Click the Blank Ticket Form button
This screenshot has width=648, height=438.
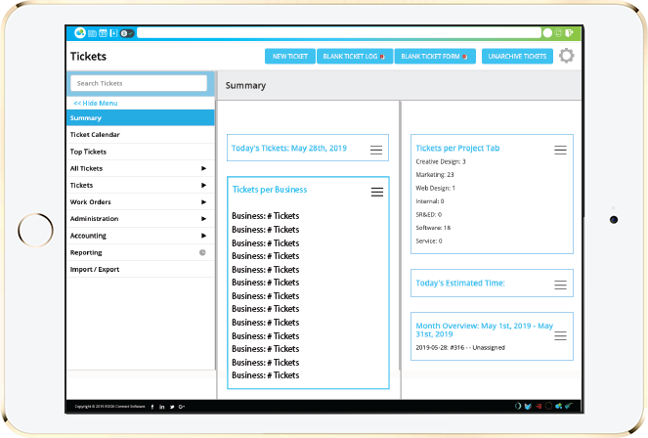coord(435,56)
